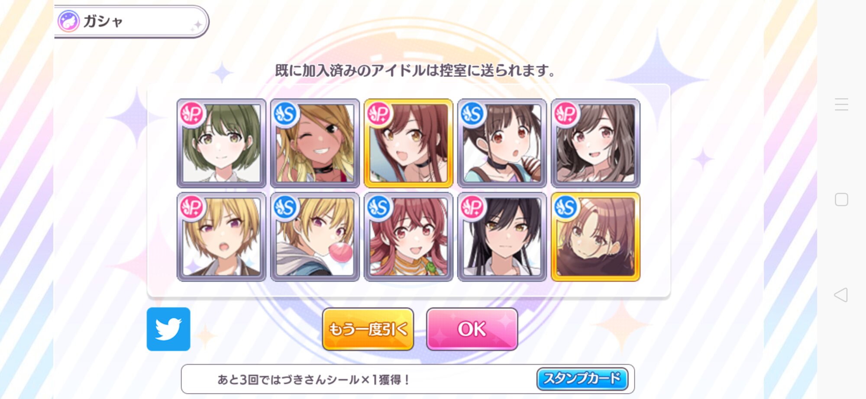Select short blonde idol P card
Viewport: 866px width, 399px height.
tap(221, 237)
